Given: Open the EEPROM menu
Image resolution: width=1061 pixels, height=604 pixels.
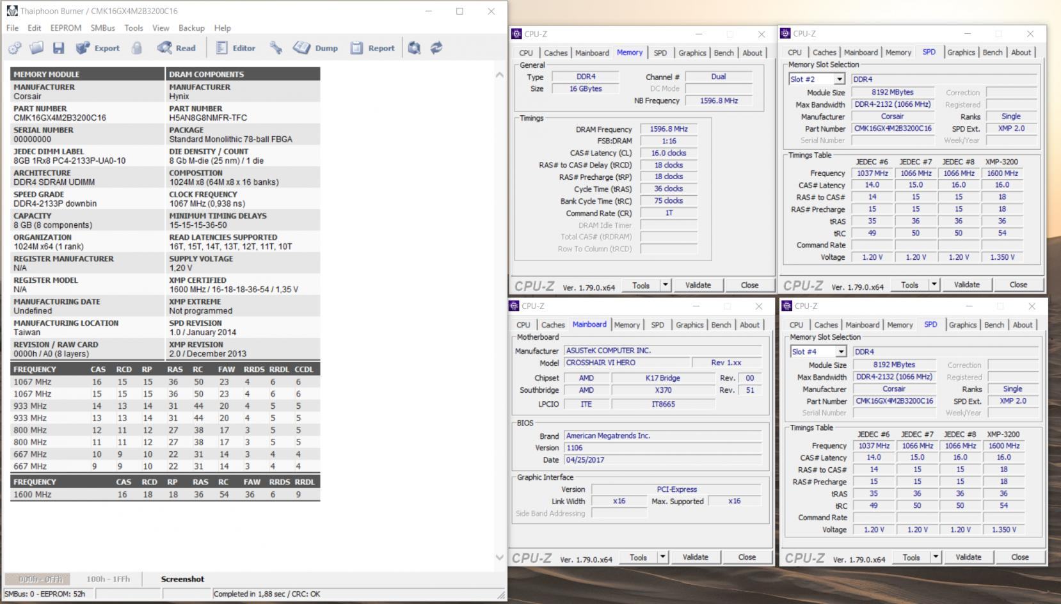Looking at the screenshot, I should pyautogui.click(x=66, y=28).
